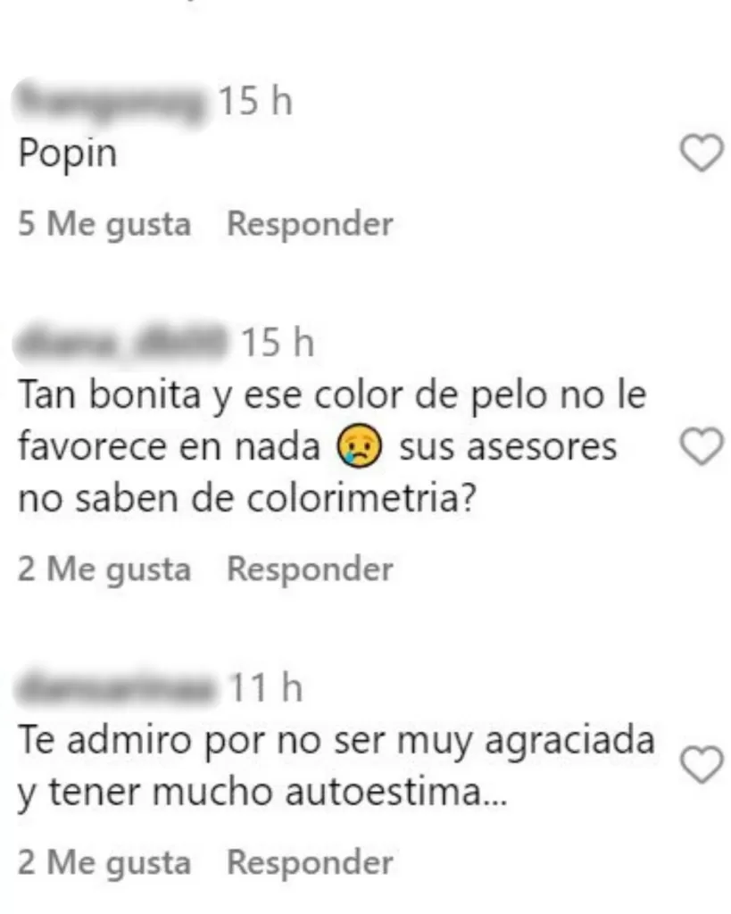View "2 Me gusta" under the colorimetria comment
The height and width of the screenshot is (914, 731).
tap(104, 569)
